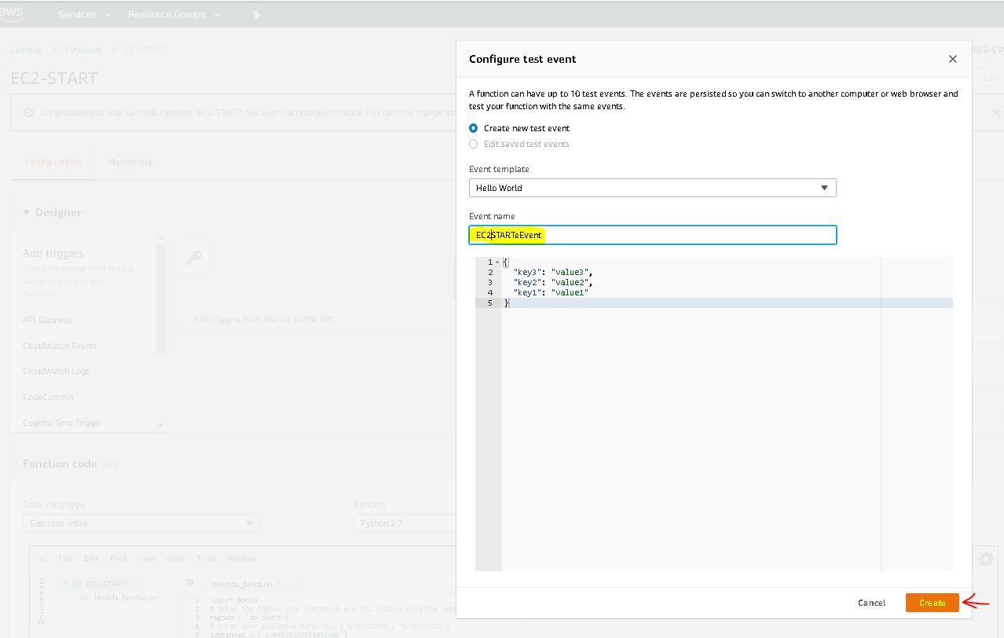Open the Resource Groups menu

click(x=173, y=15)
